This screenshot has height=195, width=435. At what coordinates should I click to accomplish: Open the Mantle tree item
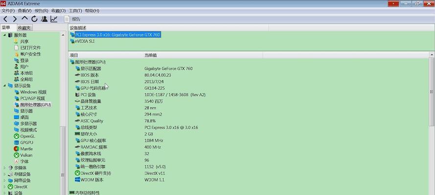tap(26, 149)
